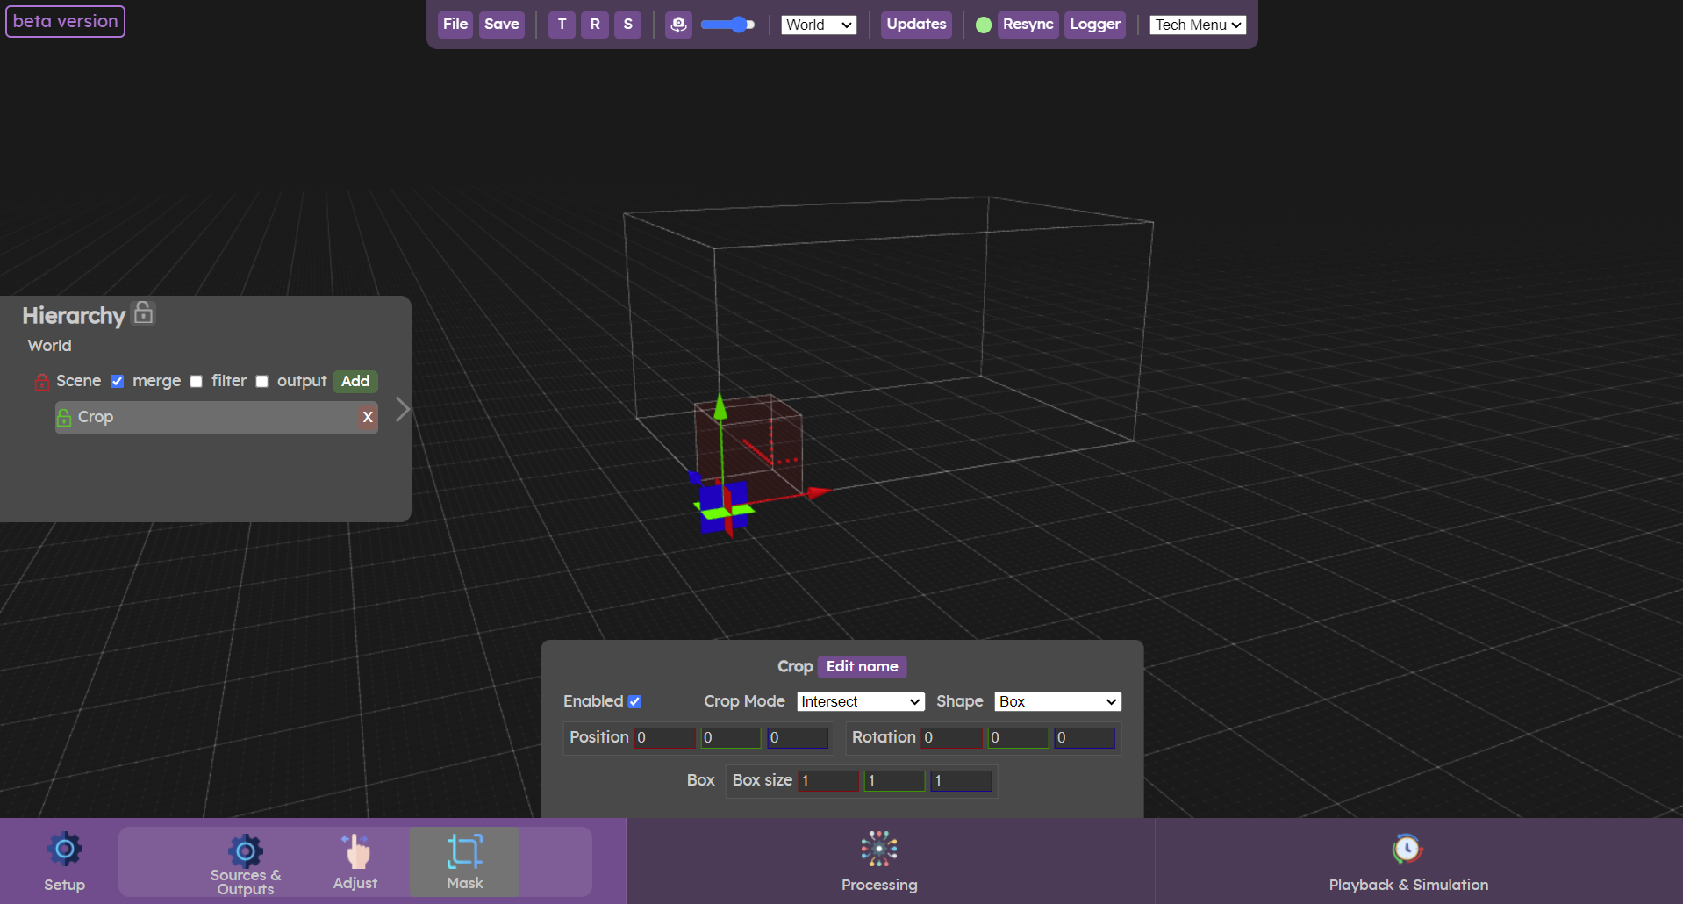Open Playback & Simulation via its clock icon
The height and width of the screenshot is (904, 1683).
[x=1406, y=849]
